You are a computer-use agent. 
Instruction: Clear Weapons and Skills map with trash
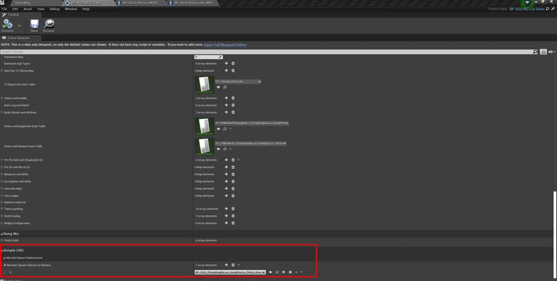tap(233, 174)
